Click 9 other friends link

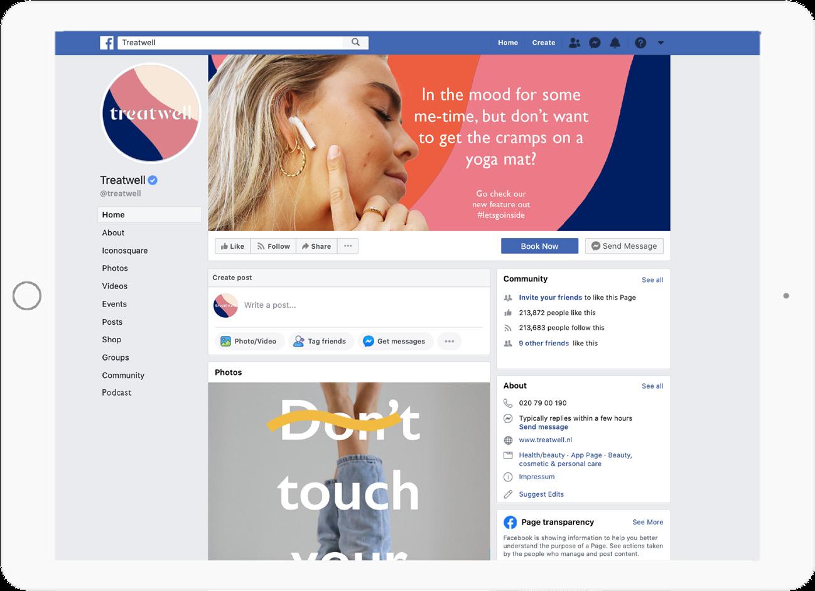pos(544,344)
